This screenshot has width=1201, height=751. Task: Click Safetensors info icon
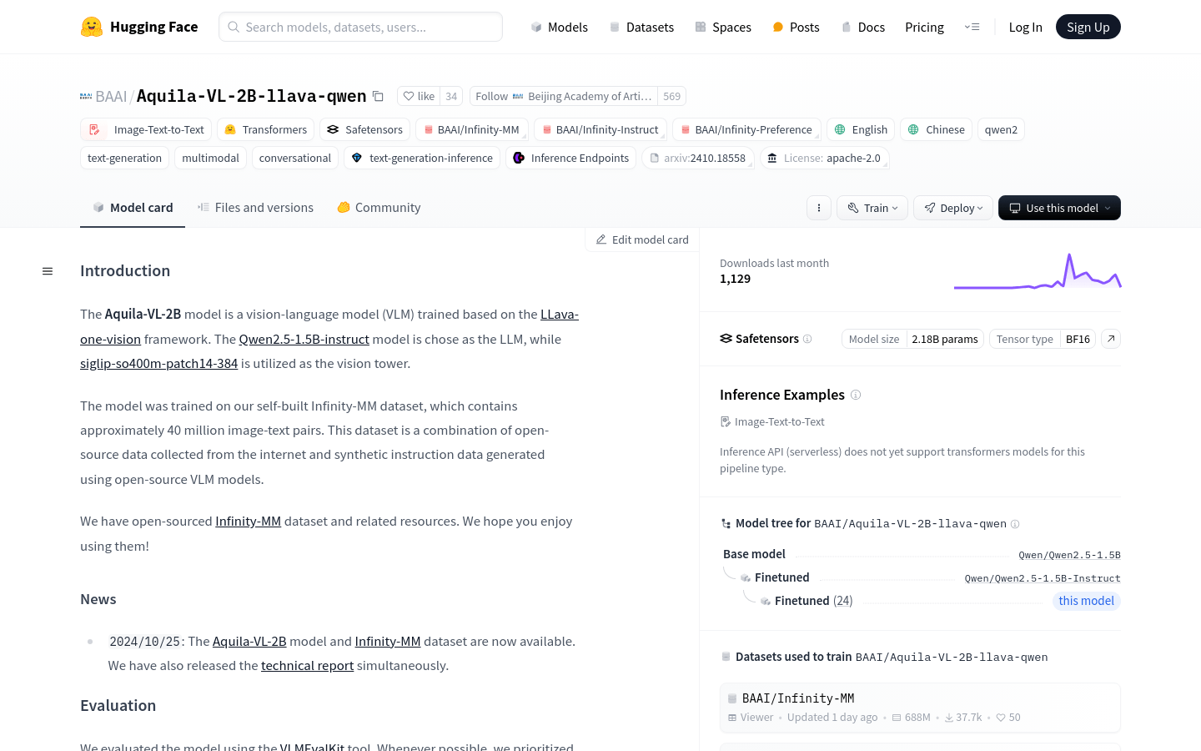click(x=807, y=339)
